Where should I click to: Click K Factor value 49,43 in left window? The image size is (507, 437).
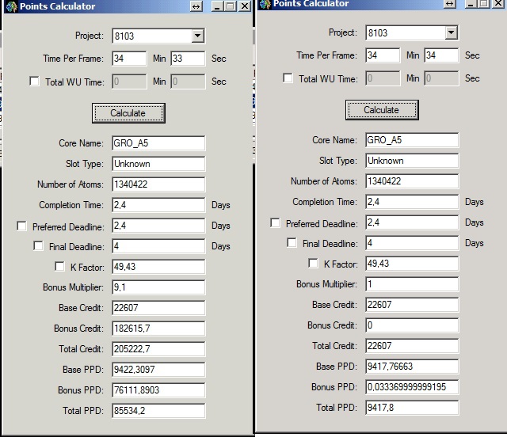pyautogui.click(x=158, y=267)
